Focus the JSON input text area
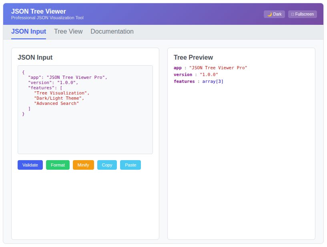Viewport: 327px width, 247px height. 85,132
